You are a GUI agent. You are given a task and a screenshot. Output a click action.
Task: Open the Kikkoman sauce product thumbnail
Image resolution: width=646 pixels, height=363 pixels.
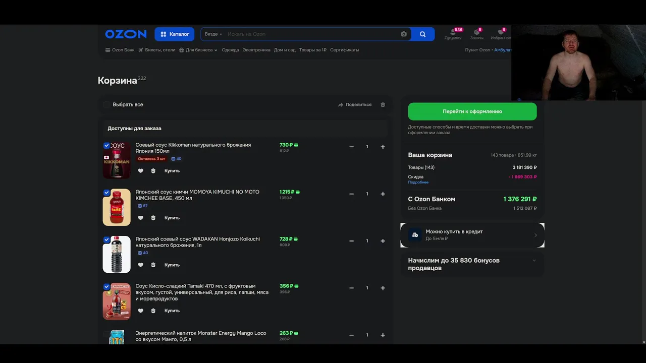(117, 160)
